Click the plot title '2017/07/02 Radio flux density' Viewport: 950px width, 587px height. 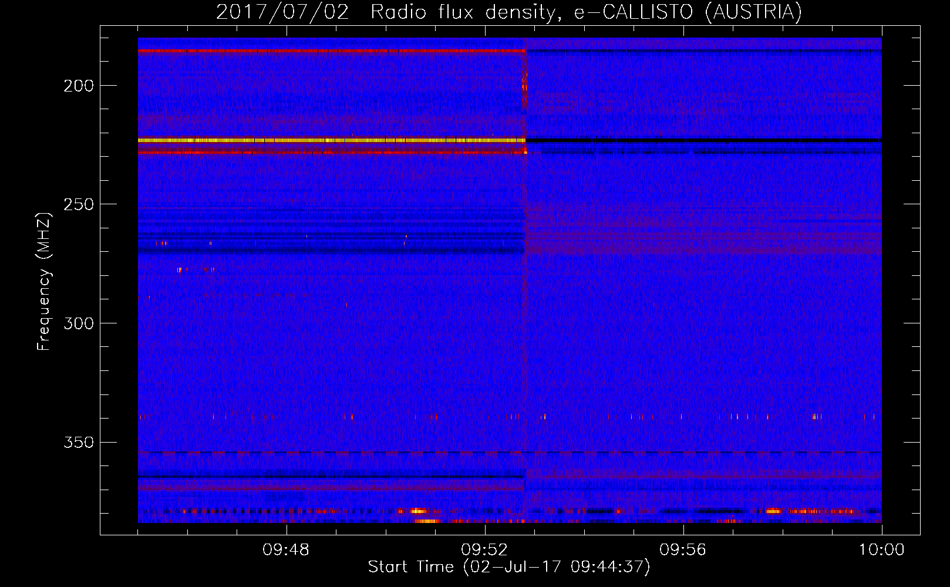pyautogui.click(x=386, y=12)
